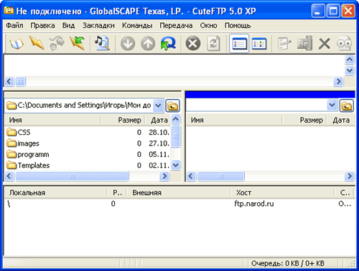Open the MP3 file search icon
Viewport: 359px width, 271px height.
point(102,43)
